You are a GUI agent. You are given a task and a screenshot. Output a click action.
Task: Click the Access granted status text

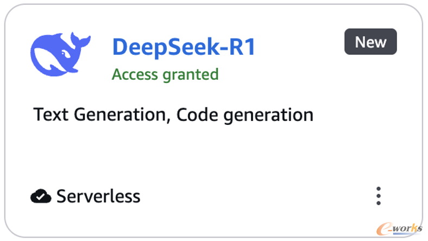[x=165, y=74]
